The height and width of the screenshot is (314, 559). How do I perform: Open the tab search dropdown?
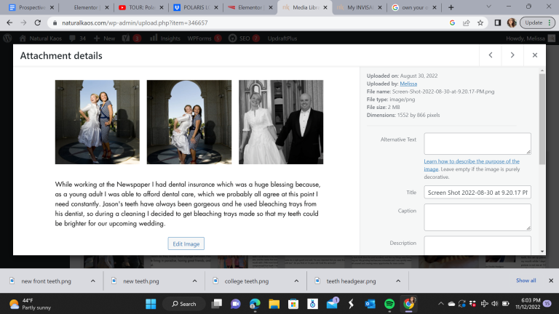[489, 7]
